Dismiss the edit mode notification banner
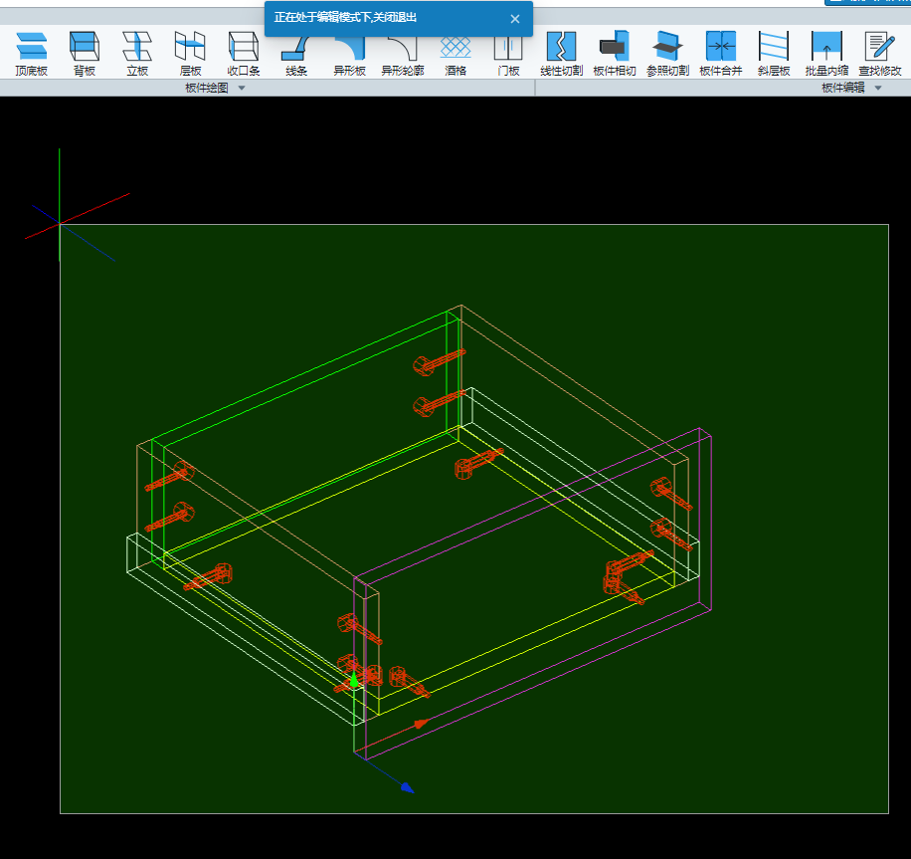911x859 pixels. click(515, 19)
